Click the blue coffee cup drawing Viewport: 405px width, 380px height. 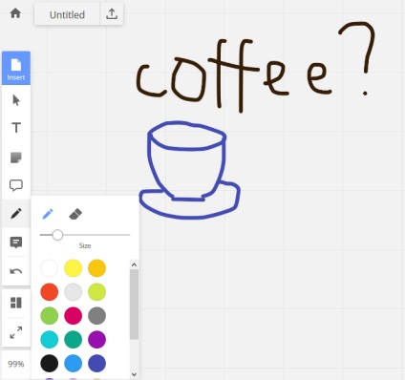tap(189, 170)
